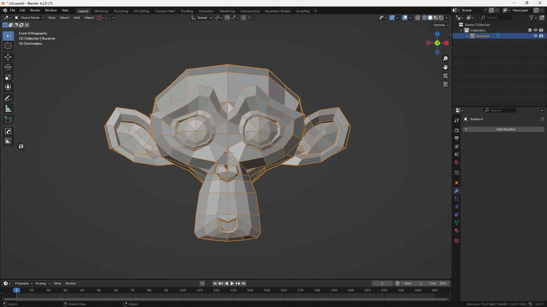This screenshot has width=547, height=307.
Task: Switch to the Sculpting workspace tab
Action: click(121, 11)
